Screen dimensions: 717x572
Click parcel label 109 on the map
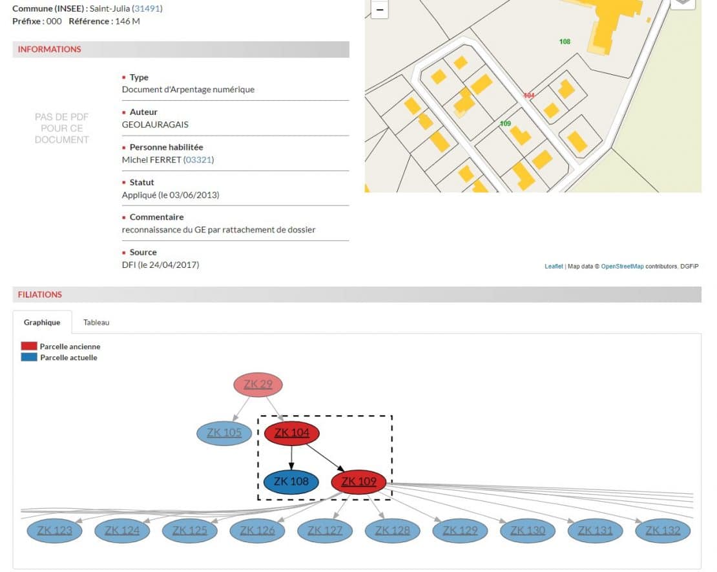(x=505, y=123)
